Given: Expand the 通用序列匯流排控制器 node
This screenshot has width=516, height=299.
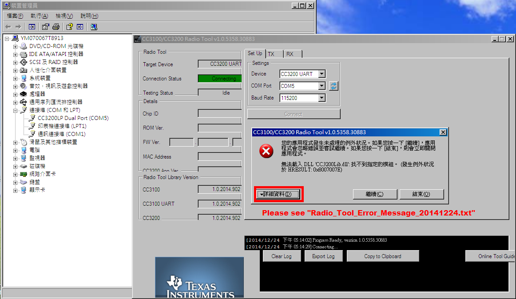Looking at the screenshot, I should click(x=15, y=103).
